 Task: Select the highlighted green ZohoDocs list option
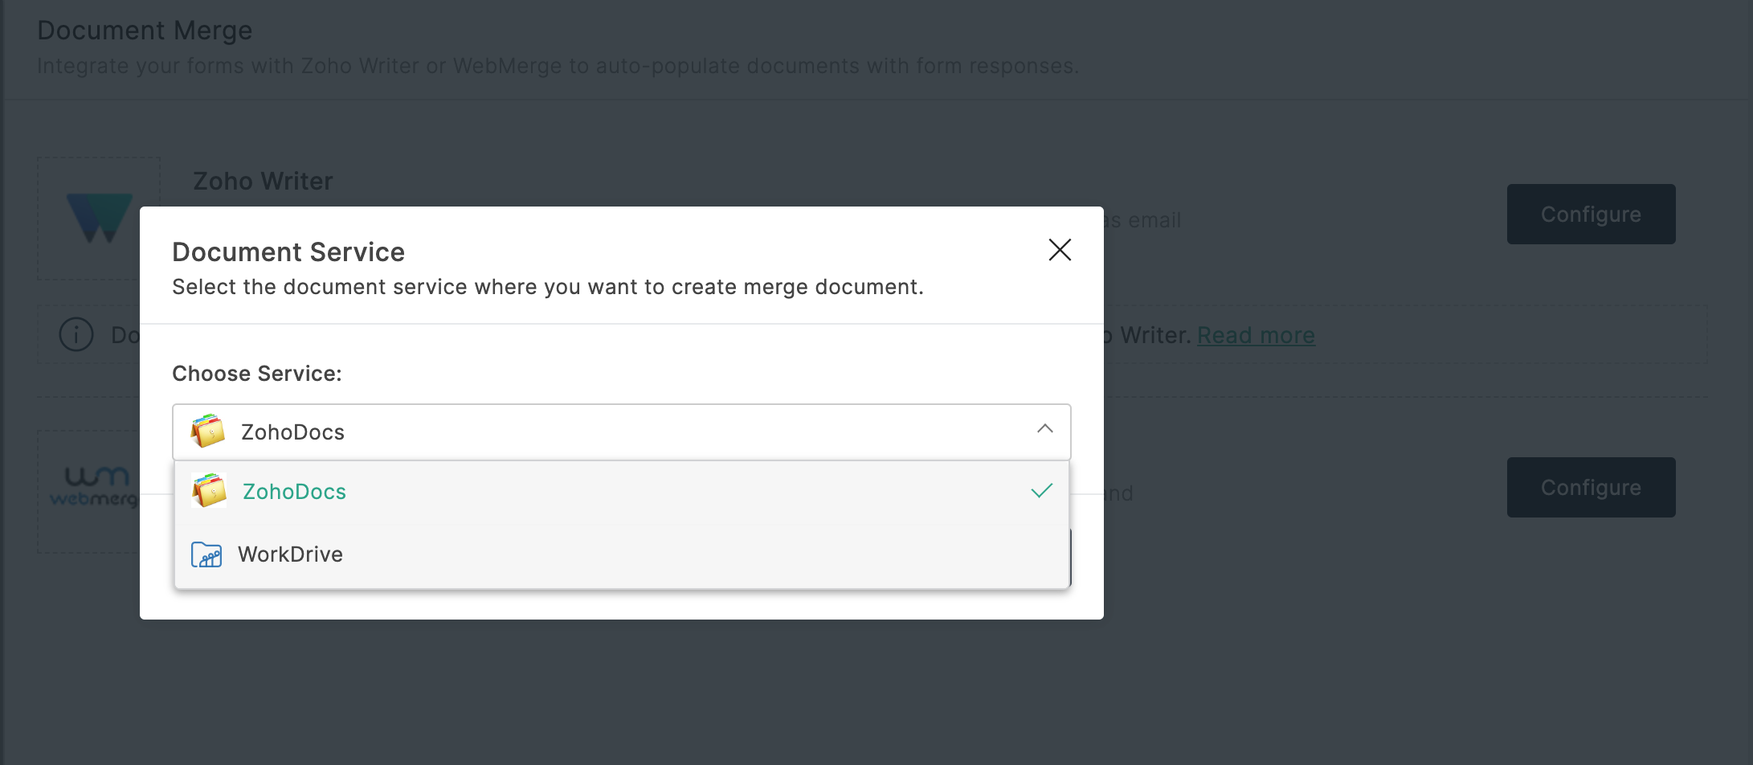click(294, 492)
